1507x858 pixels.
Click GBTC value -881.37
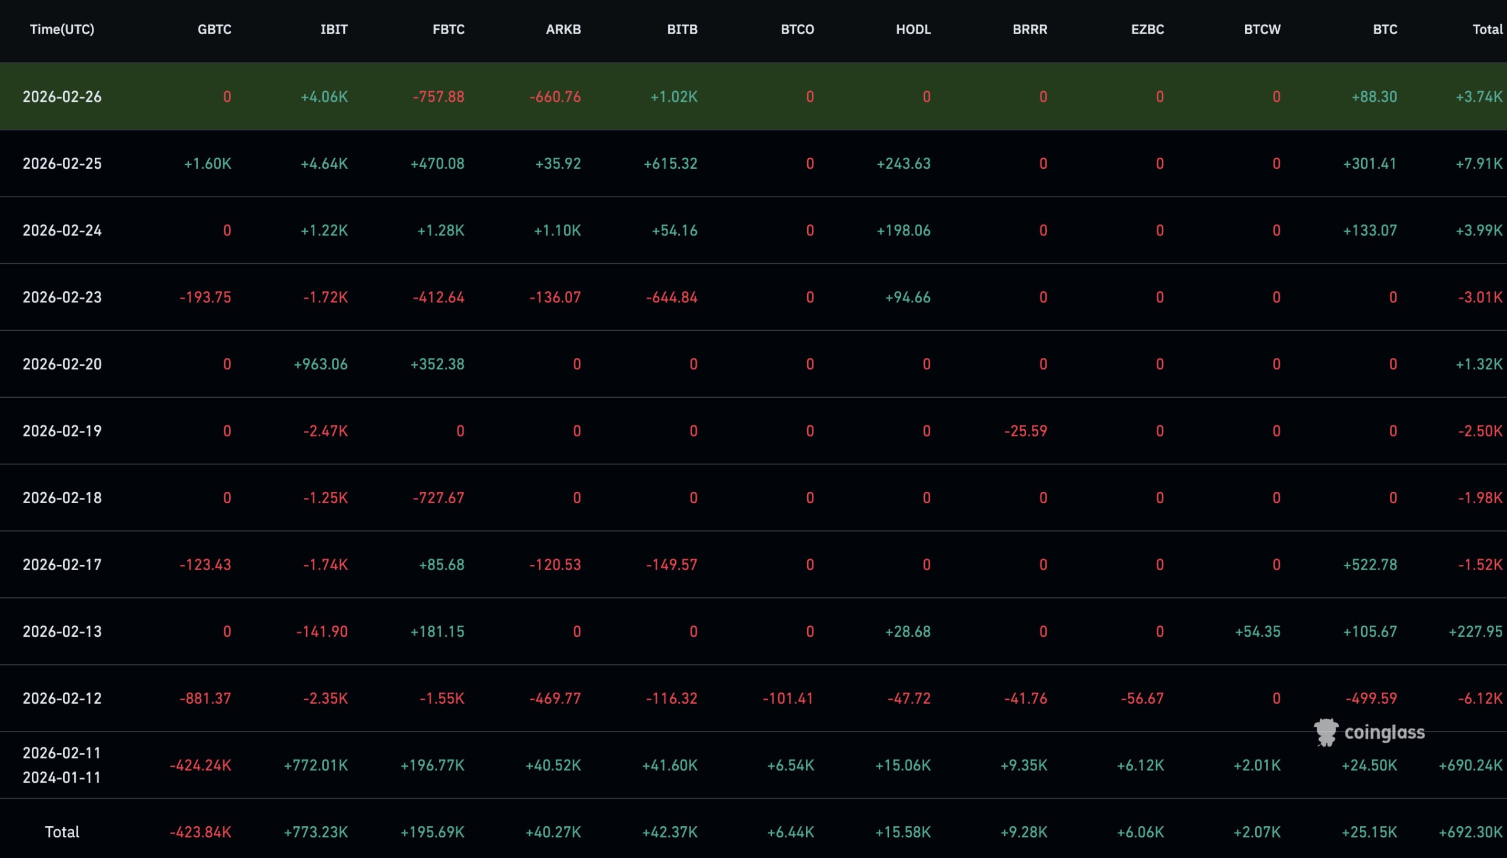point(205,699)
